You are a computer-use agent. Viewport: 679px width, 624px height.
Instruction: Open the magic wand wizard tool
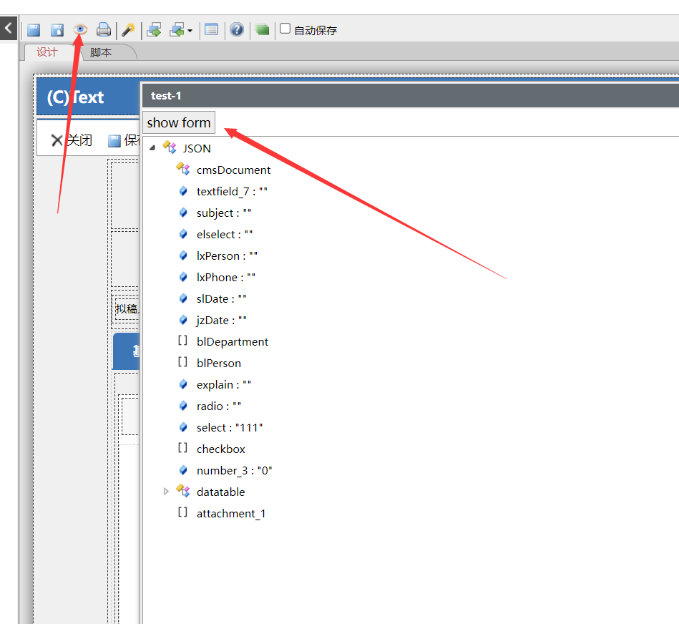[128, 30]
